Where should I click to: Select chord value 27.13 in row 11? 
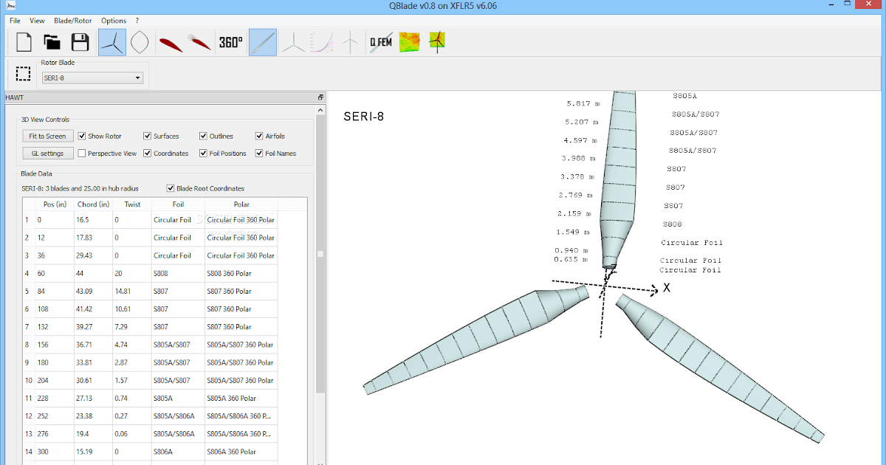[x=93, y=398]
